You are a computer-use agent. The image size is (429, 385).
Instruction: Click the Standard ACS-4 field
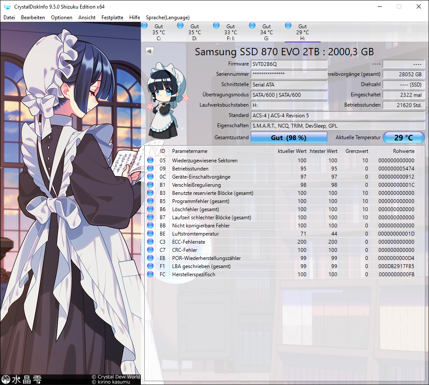pyautogui.click(x=338, y=116)
